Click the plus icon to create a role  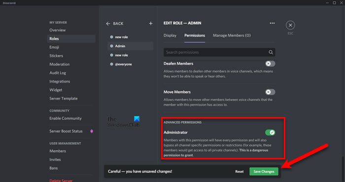151,23
